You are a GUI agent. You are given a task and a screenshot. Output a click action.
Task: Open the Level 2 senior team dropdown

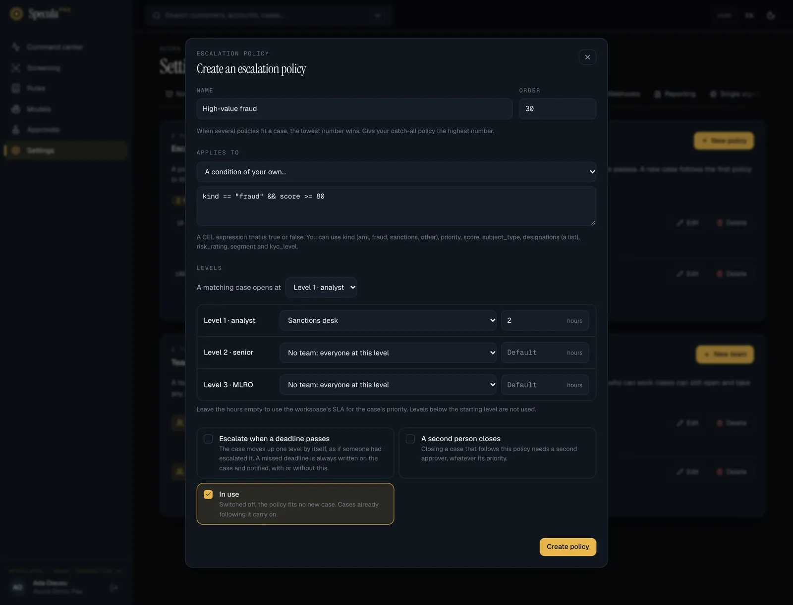[388, 353]
